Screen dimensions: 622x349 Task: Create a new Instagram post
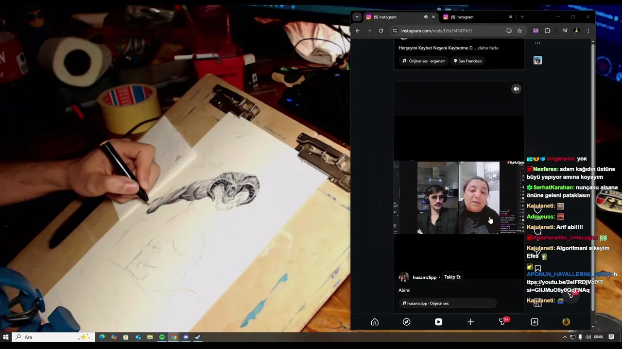470,322
